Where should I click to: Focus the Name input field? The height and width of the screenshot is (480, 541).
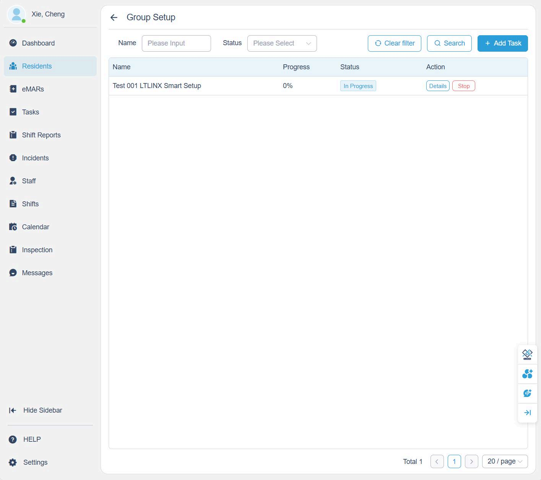(176, 43)
